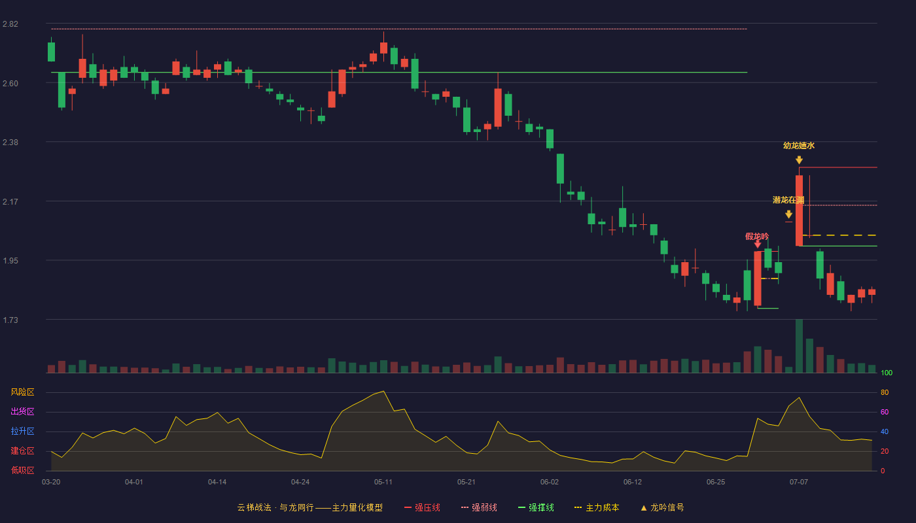Click the blue 40 indicator axis value
Screen dimensions: 916x523
[x=885, y=432]
